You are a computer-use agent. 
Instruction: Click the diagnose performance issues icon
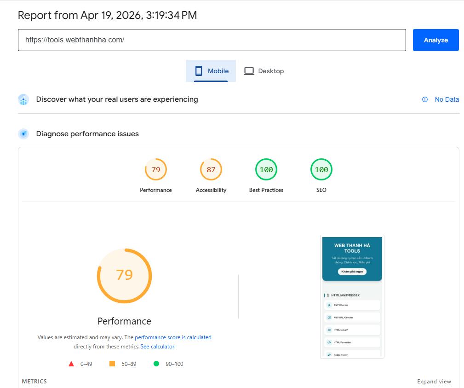click(23, 134)
